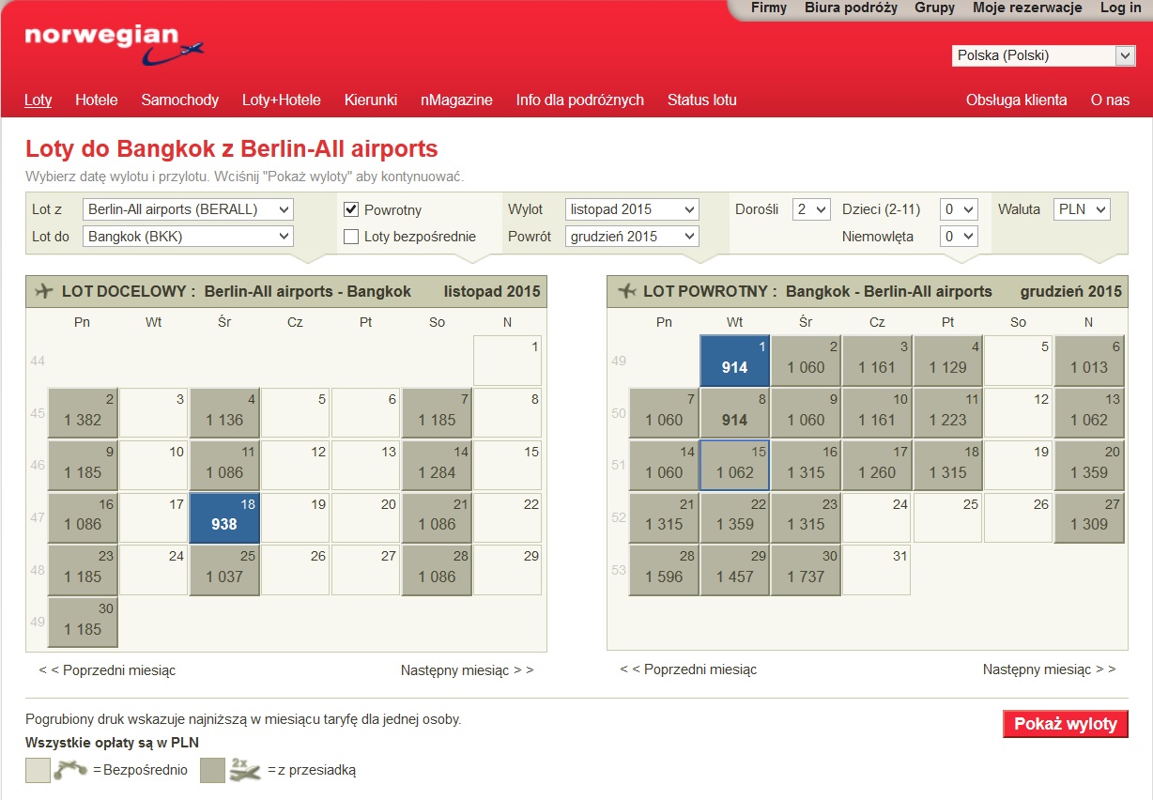Click the Moje rezerwacje link
The width and height of the screenshot is (1153, 800).
click(x=1027, y=8)
